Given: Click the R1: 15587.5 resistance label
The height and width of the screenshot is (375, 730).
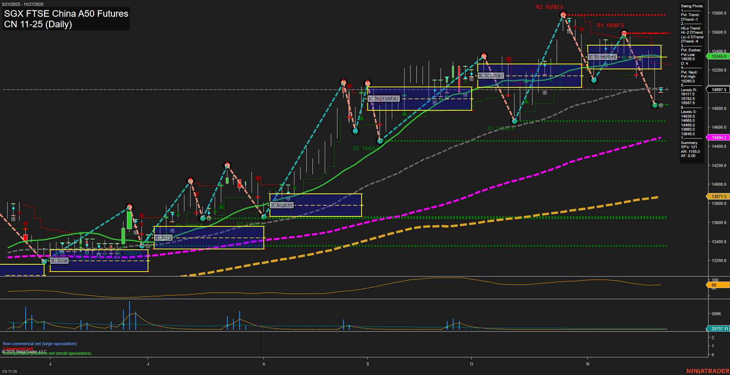Looking at the screenshot, I should tap(610, 26).
